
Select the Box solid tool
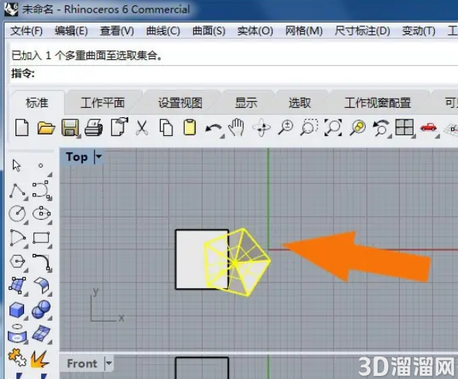click(x=17, y=309)
